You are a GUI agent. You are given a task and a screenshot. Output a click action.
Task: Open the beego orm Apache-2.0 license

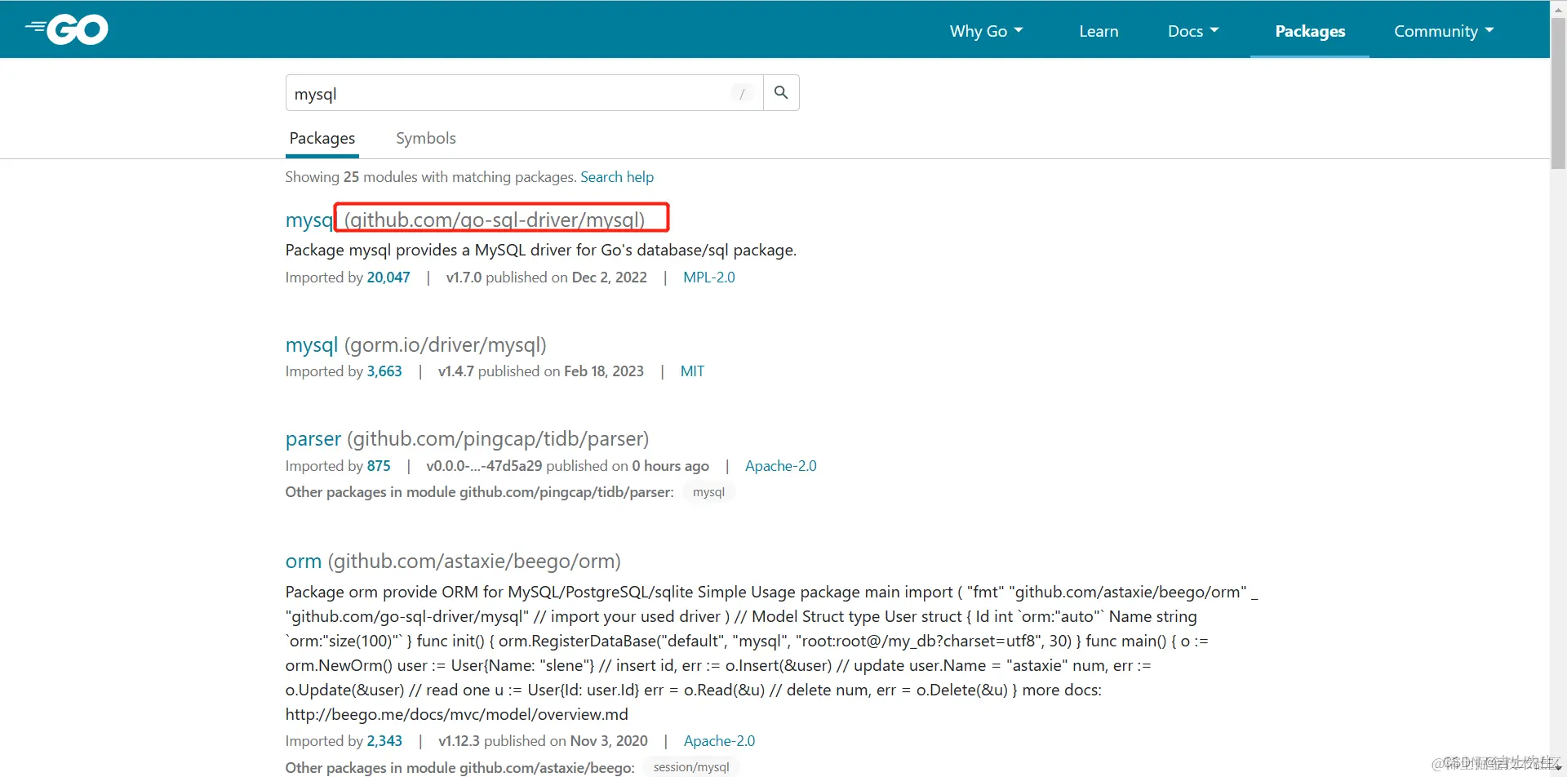point(720,741)
